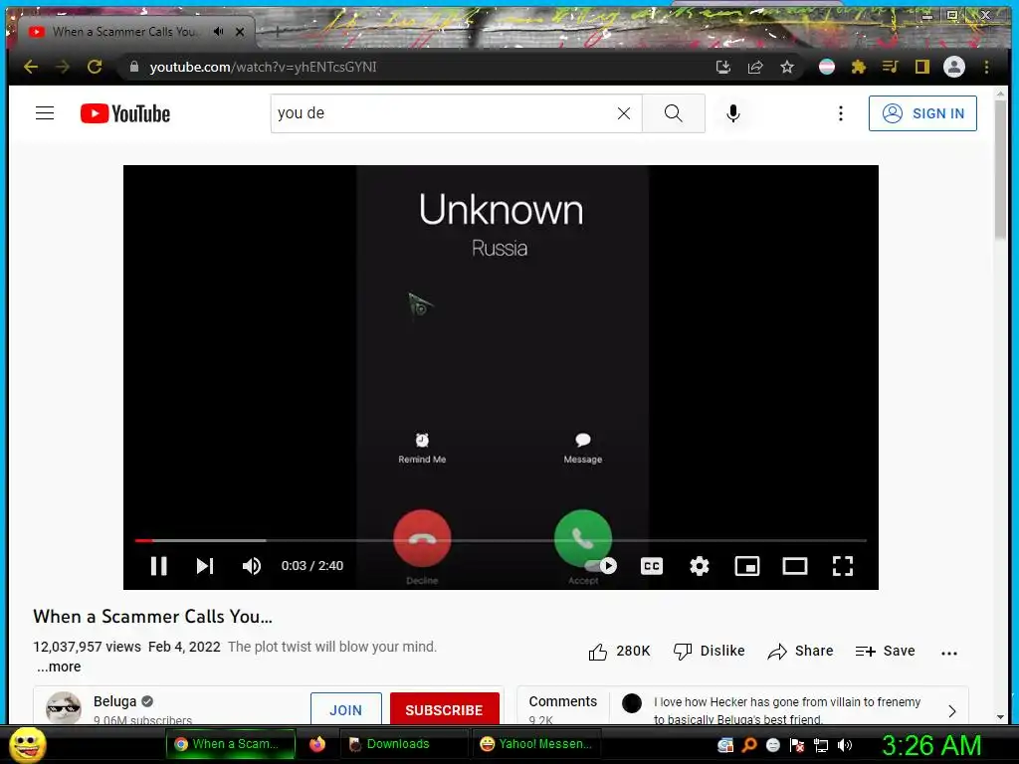Expand the description with ...more

coord(59,667)
